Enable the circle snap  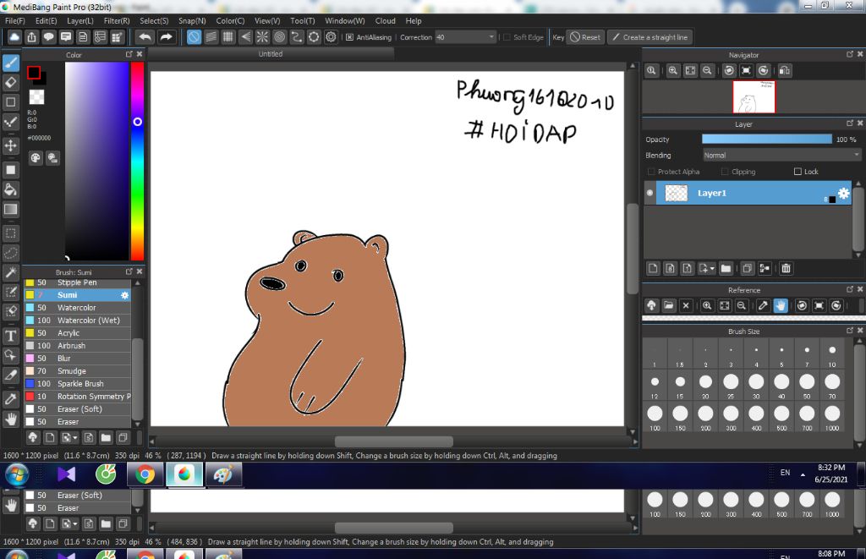[279, 37]
